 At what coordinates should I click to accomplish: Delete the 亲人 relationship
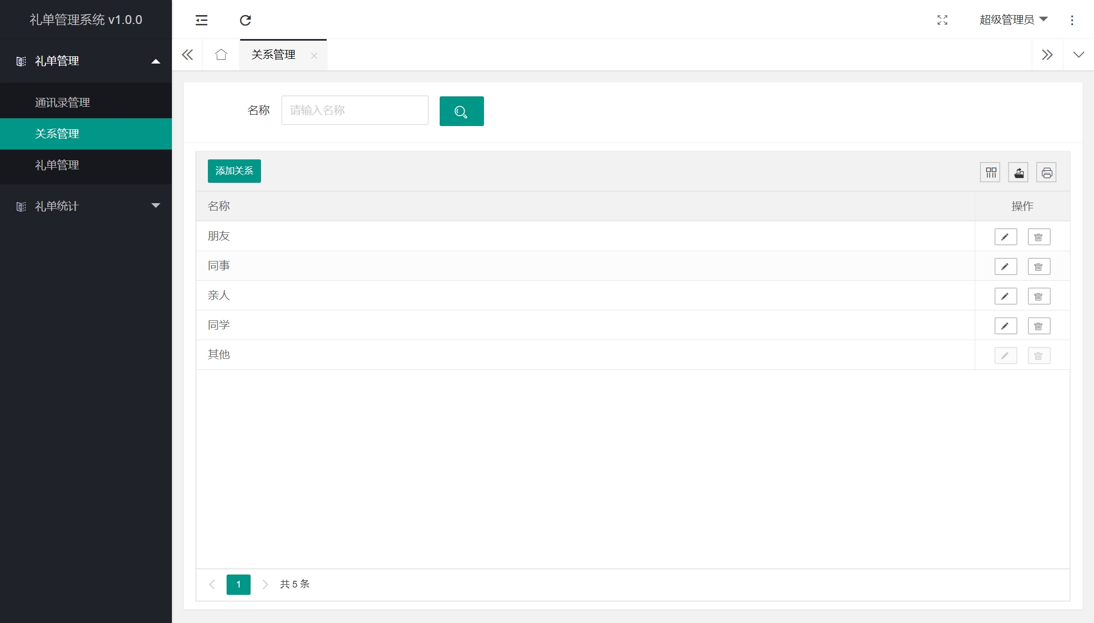coord(1038,296)
